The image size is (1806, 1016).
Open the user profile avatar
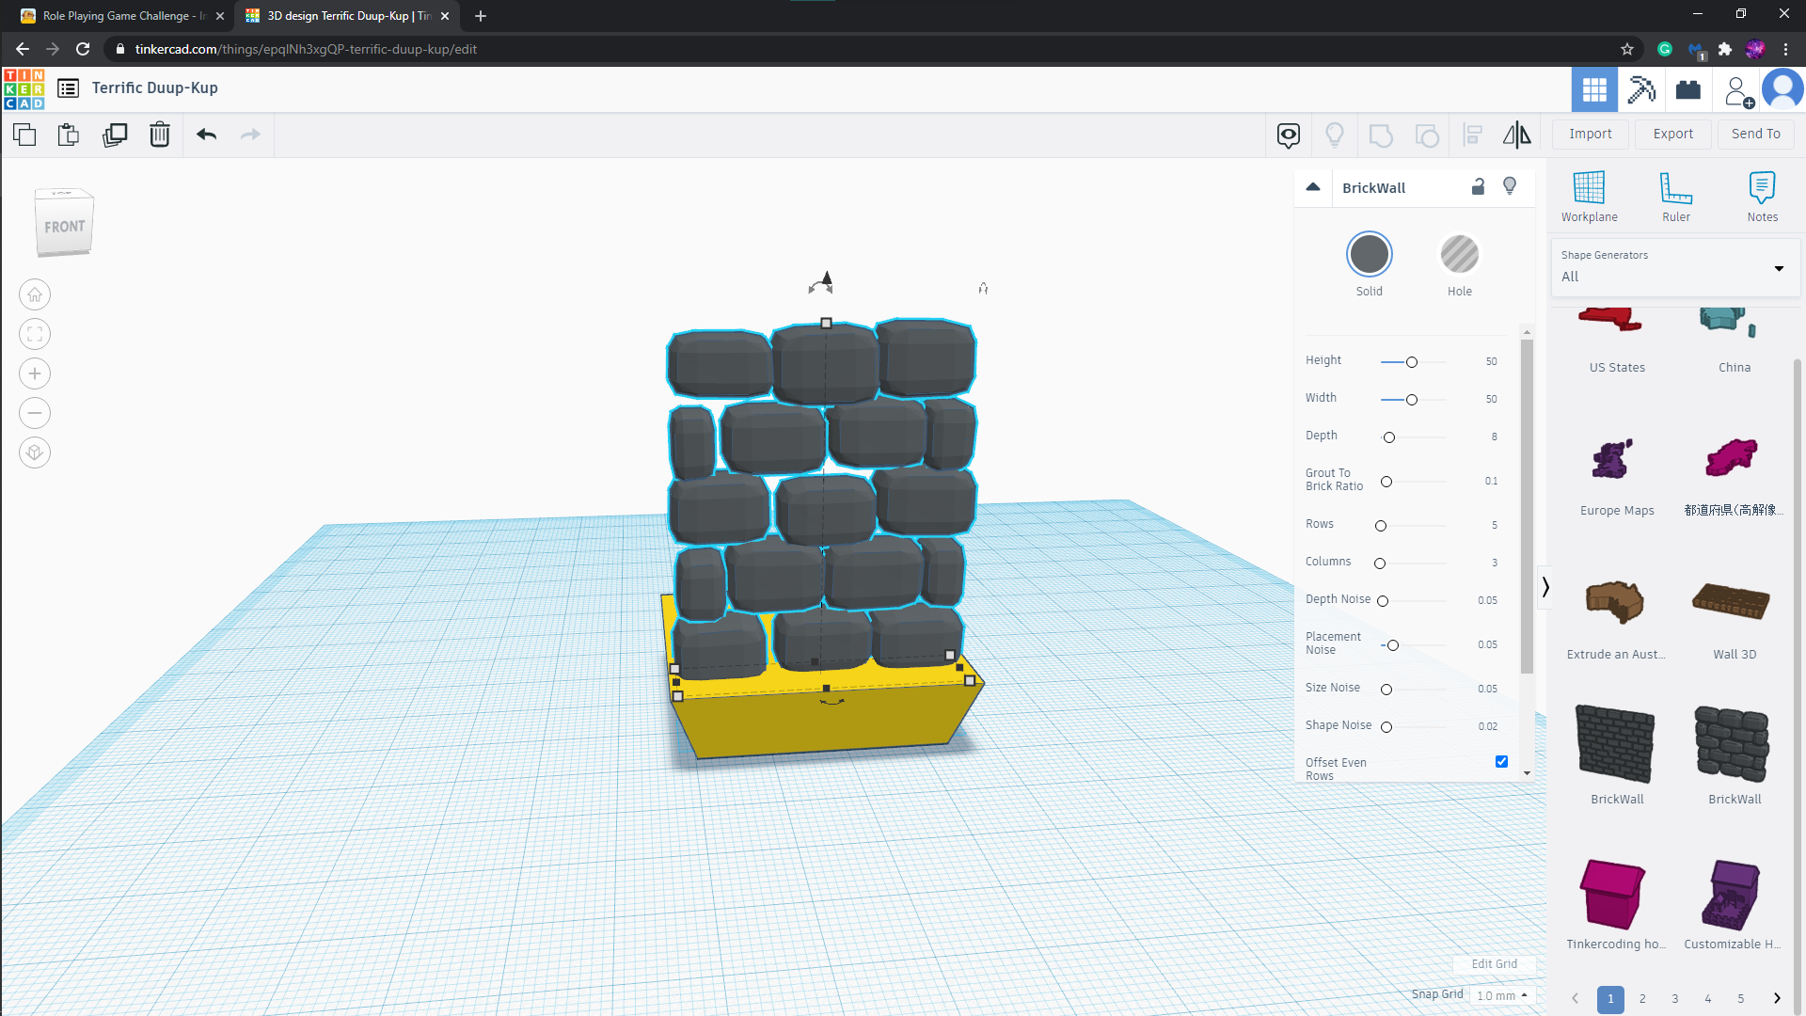[1782, 89]
